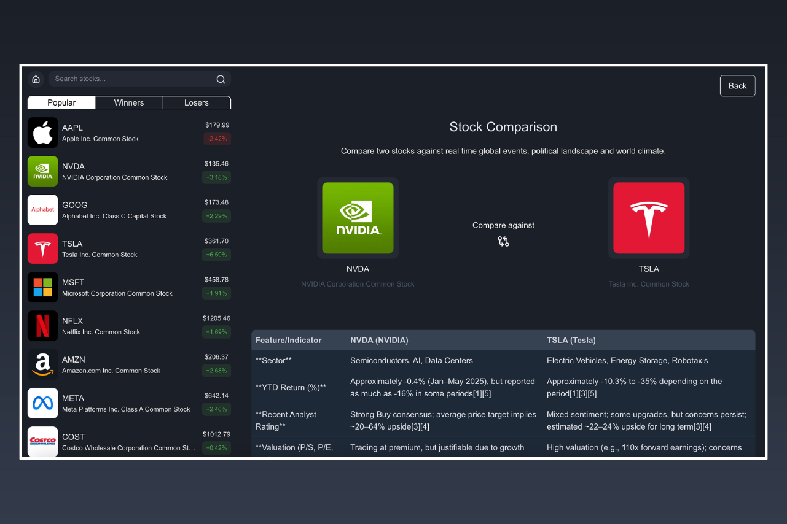Select the Apple logo in stock list
Viewport: 787px width, 524px height.
pos(43,133)
